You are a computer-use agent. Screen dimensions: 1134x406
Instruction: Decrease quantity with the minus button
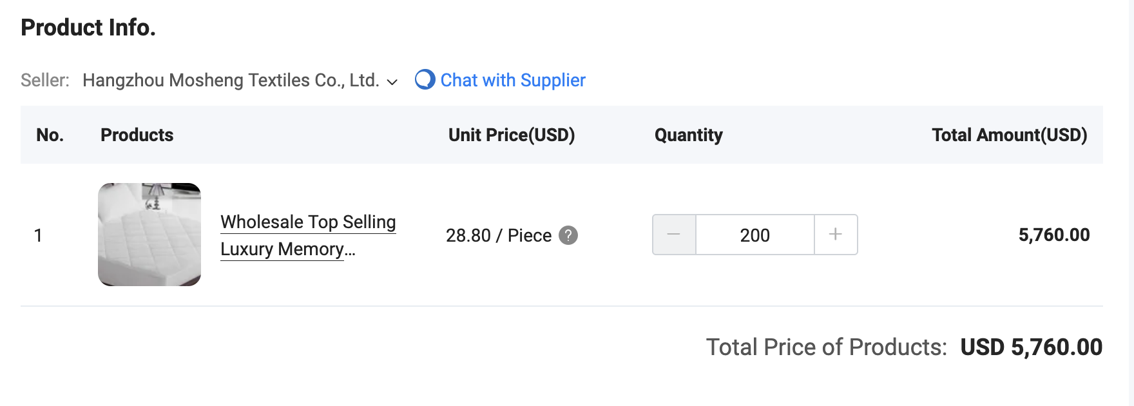(674, 235)
